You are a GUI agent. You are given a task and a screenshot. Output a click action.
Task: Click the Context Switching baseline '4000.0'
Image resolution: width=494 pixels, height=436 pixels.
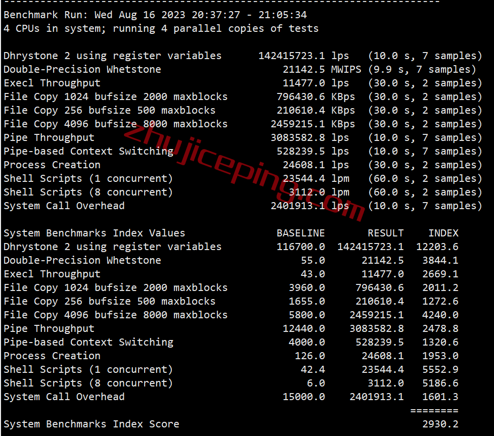[307, 342]
